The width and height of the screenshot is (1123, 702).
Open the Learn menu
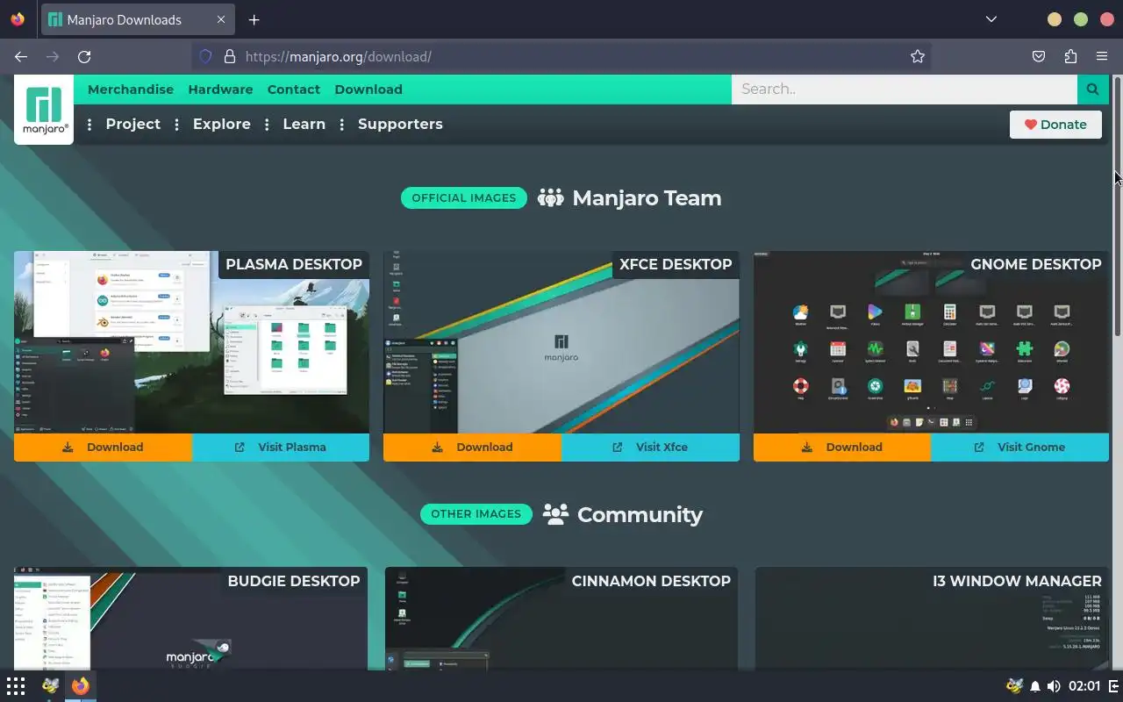[x=304, y=124]
